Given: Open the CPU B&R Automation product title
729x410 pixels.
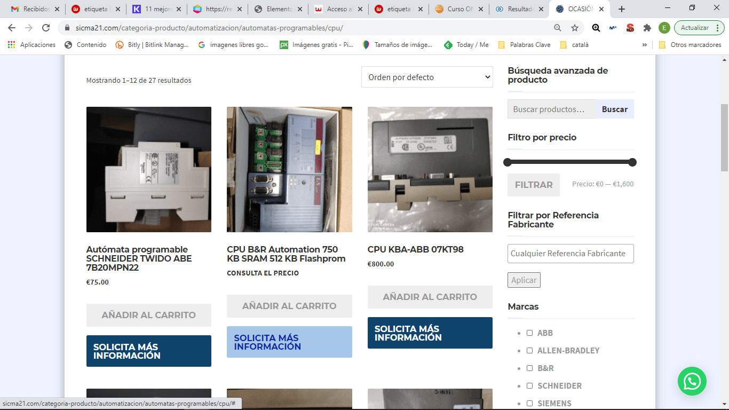Looking at the screenshot, I should pos(286,254).
